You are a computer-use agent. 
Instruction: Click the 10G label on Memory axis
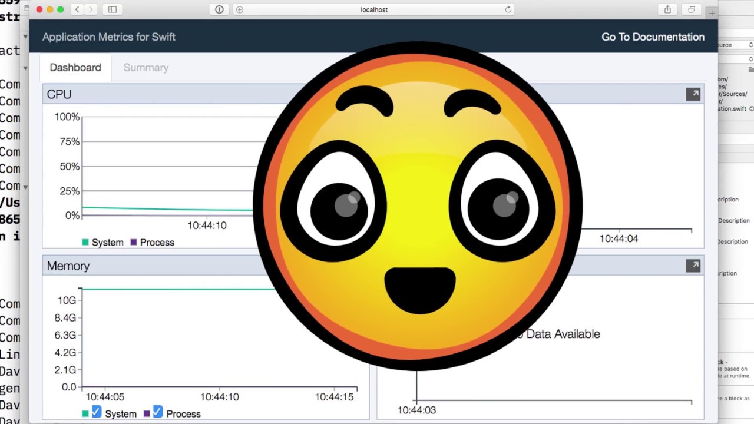pyautogui.click(x=67, y=300)
